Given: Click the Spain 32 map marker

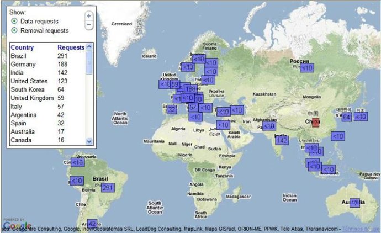Looking at the screenshot, I should [x=172, y=109].
